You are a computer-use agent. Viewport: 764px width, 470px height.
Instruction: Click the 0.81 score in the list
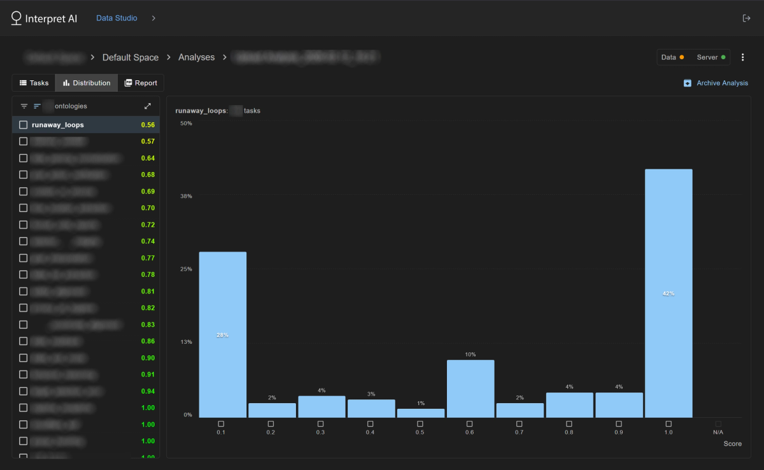click(148, 291)
